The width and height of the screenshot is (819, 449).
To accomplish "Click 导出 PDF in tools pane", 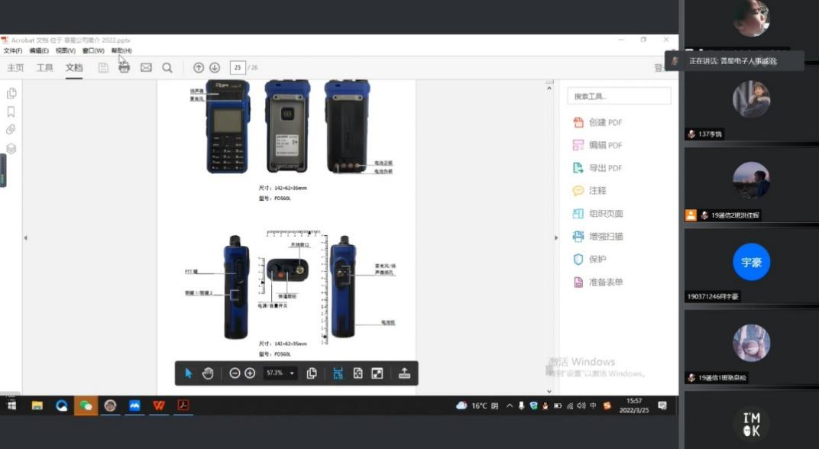I will [x=605, y=168].
